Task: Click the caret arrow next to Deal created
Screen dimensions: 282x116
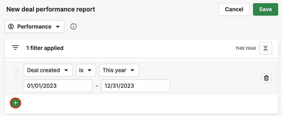Action: coord(66,70)
